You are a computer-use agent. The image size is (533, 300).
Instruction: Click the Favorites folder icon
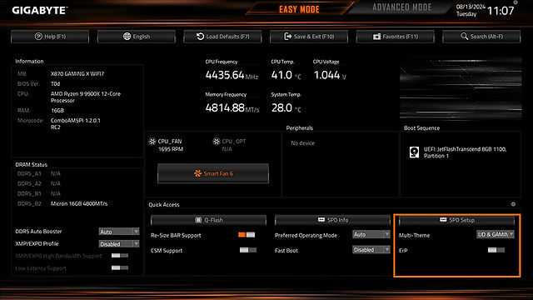376,37
